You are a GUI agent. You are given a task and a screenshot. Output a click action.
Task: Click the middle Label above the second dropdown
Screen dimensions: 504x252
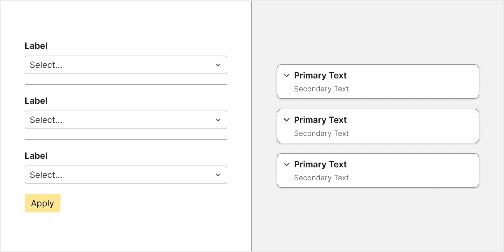(x=36, y=101)
